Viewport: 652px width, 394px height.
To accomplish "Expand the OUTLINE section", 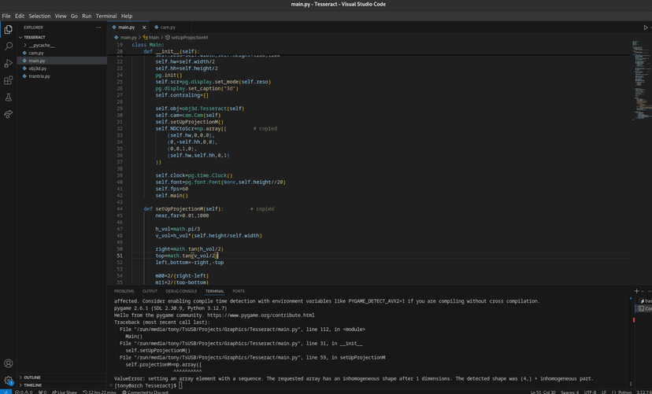I will [31, 377].
